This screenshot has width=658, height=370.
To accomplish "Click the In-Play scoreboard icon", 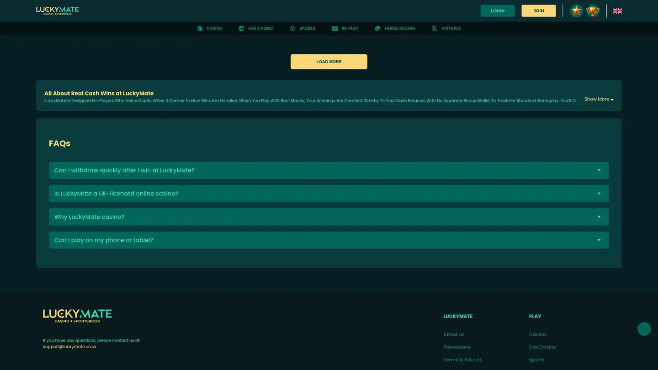I will pos(335,28).
